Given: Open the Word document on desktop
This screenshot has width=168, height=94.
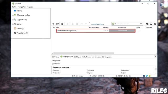Looking at the screenshot, I should pyautogui.click(x=162, y=6).
